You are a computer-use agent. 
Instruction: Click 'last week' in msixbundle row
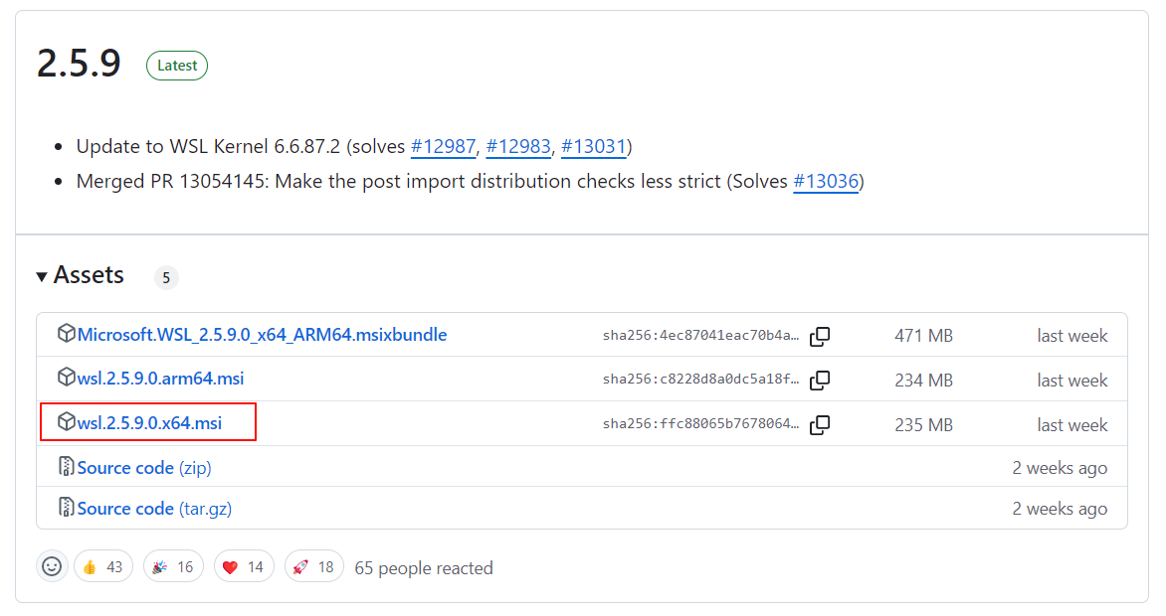pyautogui.click(x=1072, y=336)
